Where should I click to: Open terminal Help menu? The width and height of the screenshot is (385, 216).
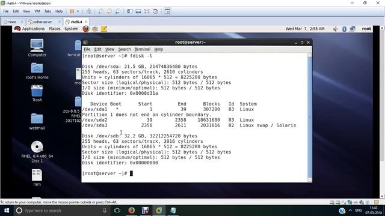click(x=159, y=49)
